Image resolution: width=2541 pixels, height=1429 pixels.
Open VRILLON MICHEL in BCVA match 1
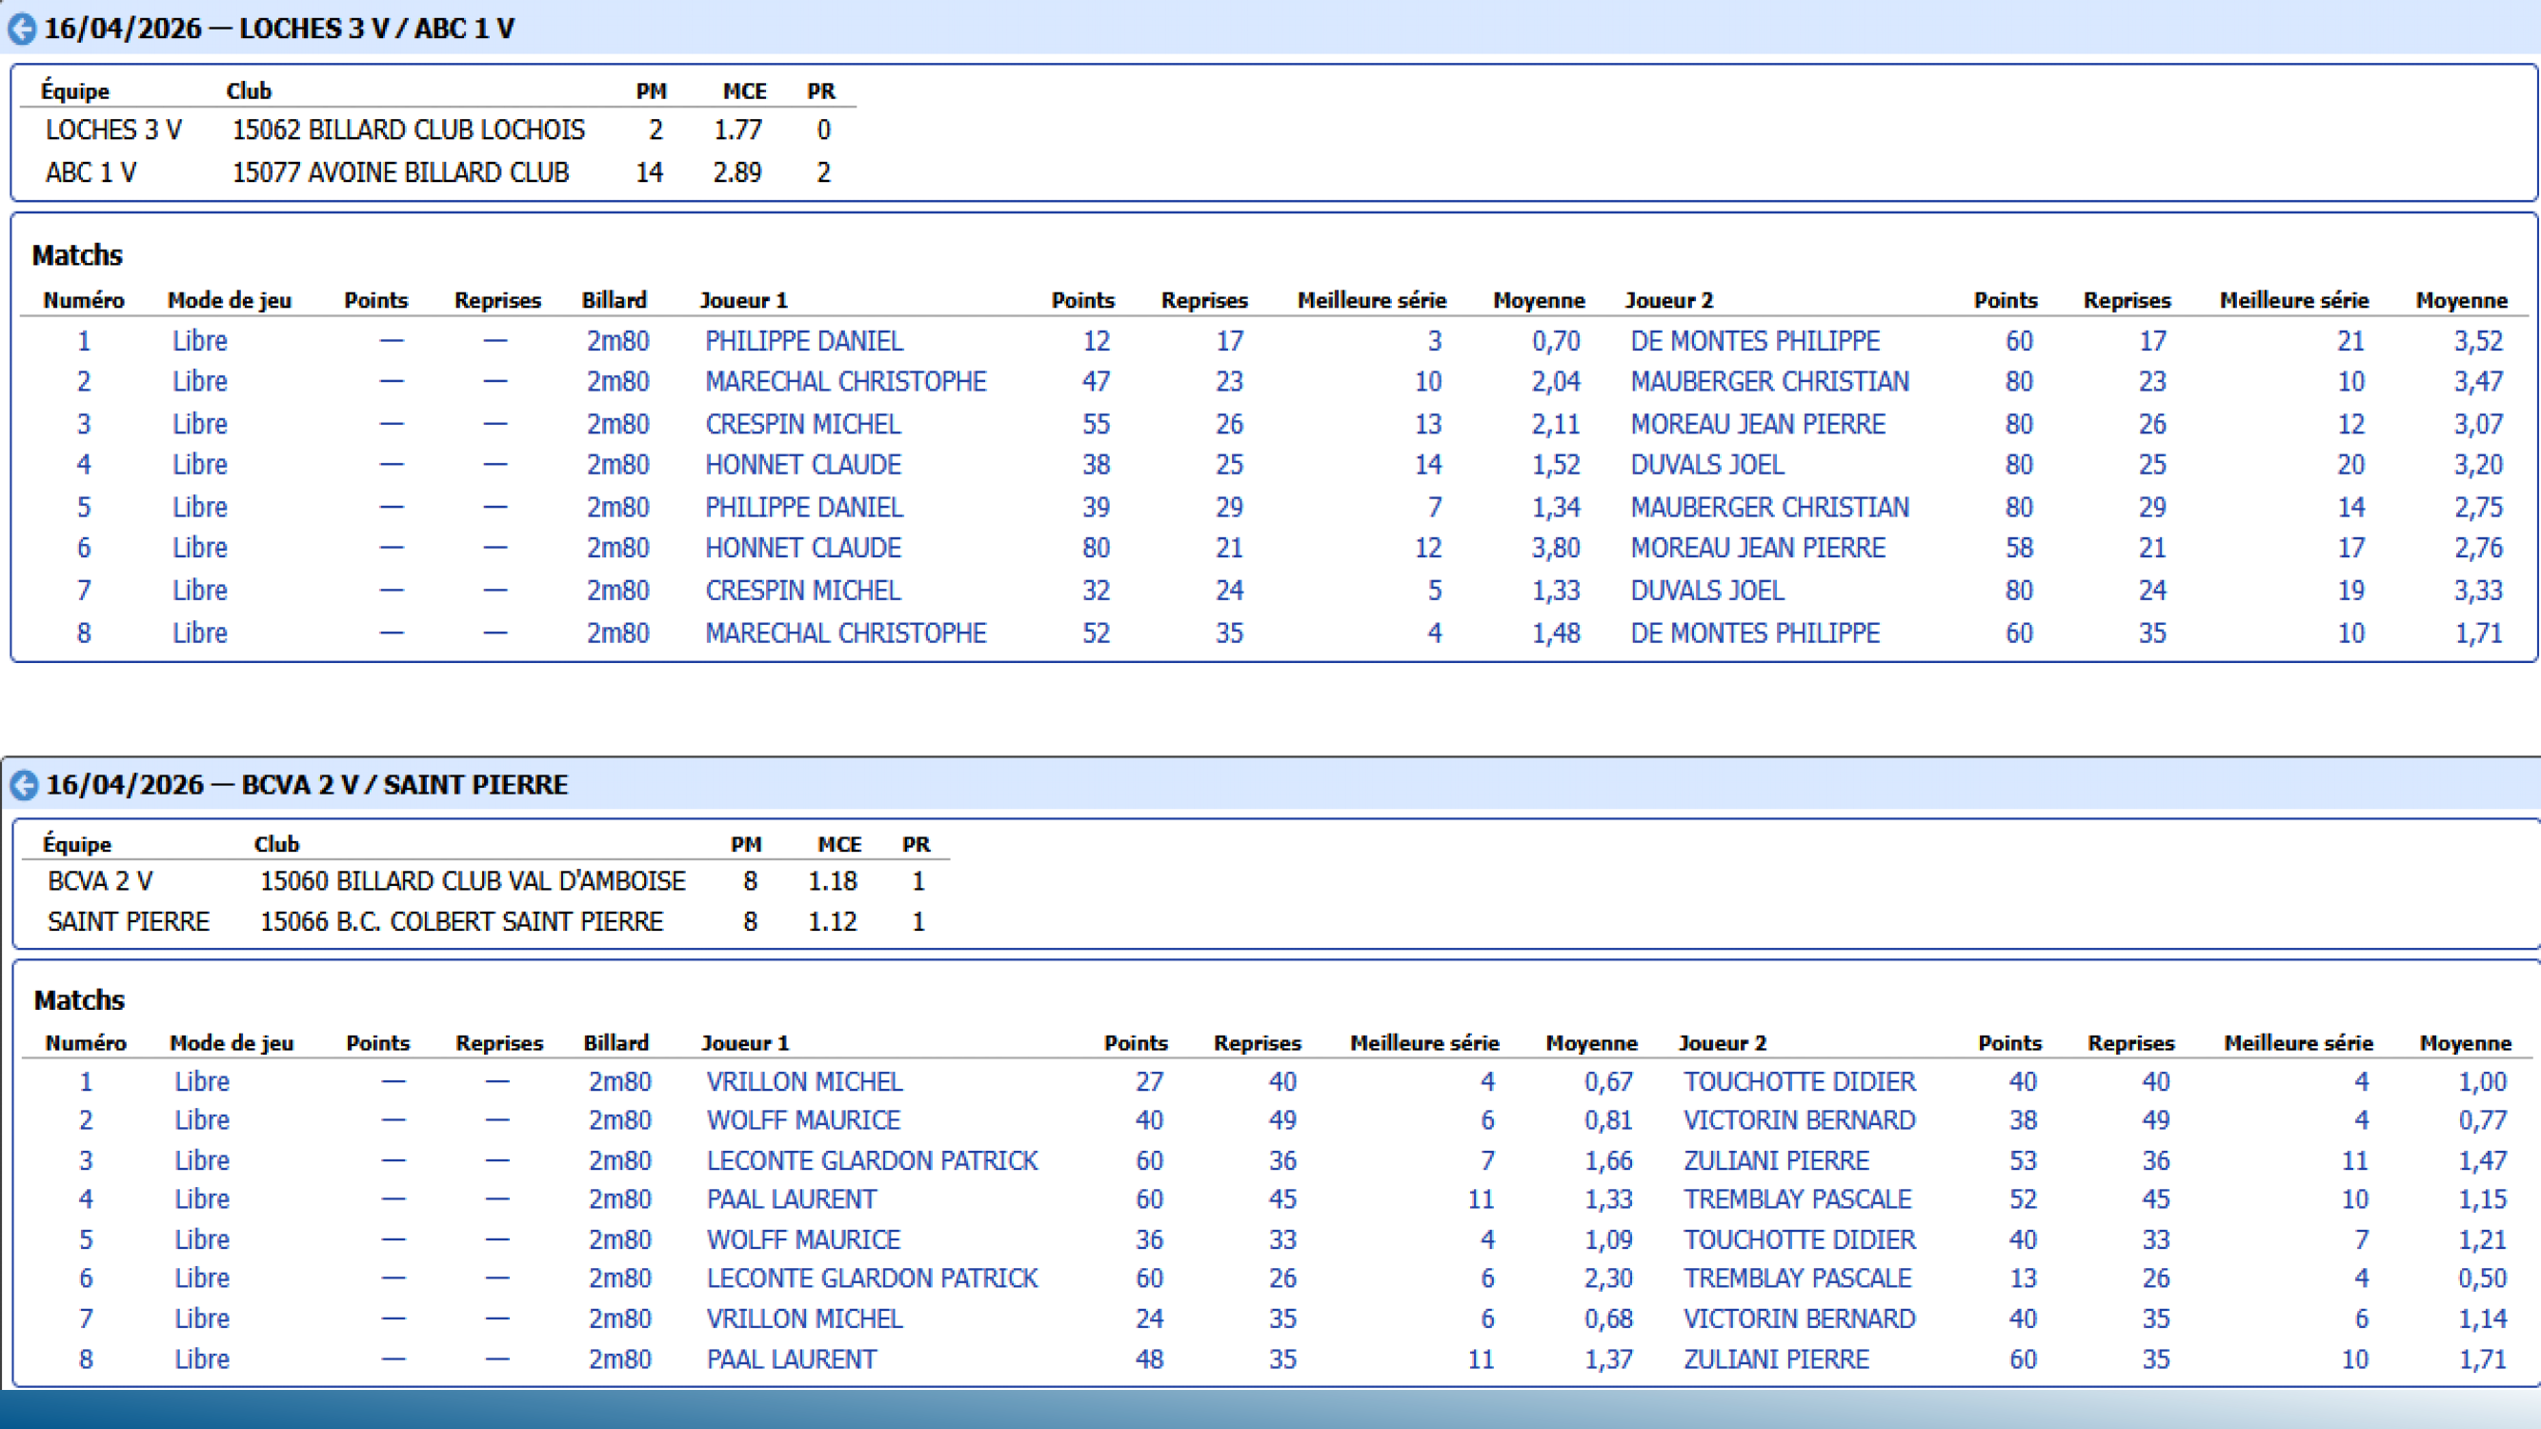(x=804, y=1082)
